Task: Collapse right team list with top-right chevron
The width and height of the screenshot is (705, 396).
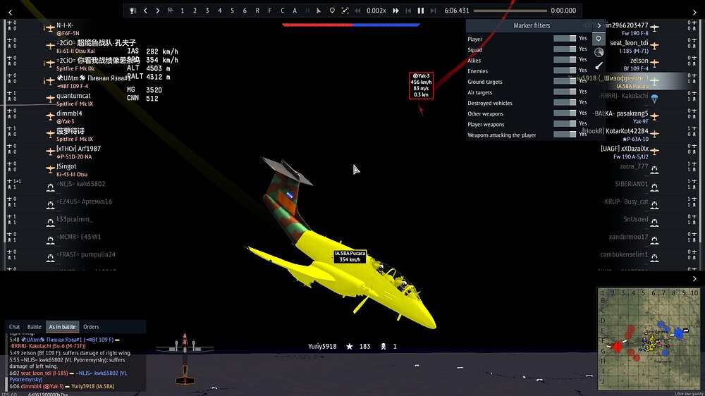Action: click(694, 13)
